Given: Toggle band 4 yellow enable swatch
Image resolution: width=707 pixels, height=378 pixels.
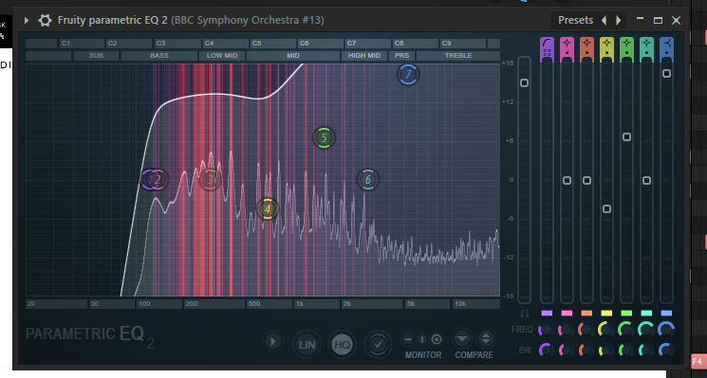Looking at the screenshot, I should 607,314.
